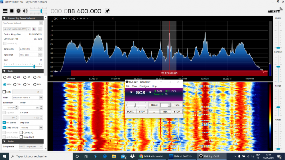Enable Swap I & Q checkbox

pos(21,137)
